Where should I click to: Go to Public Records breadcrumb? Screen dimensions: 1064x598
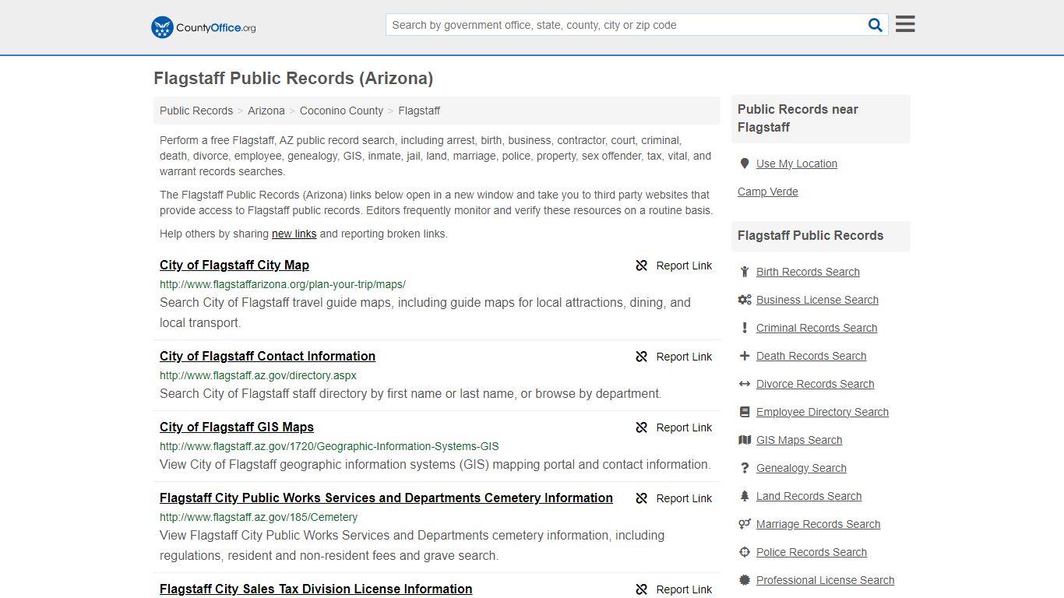coord(196,111)
